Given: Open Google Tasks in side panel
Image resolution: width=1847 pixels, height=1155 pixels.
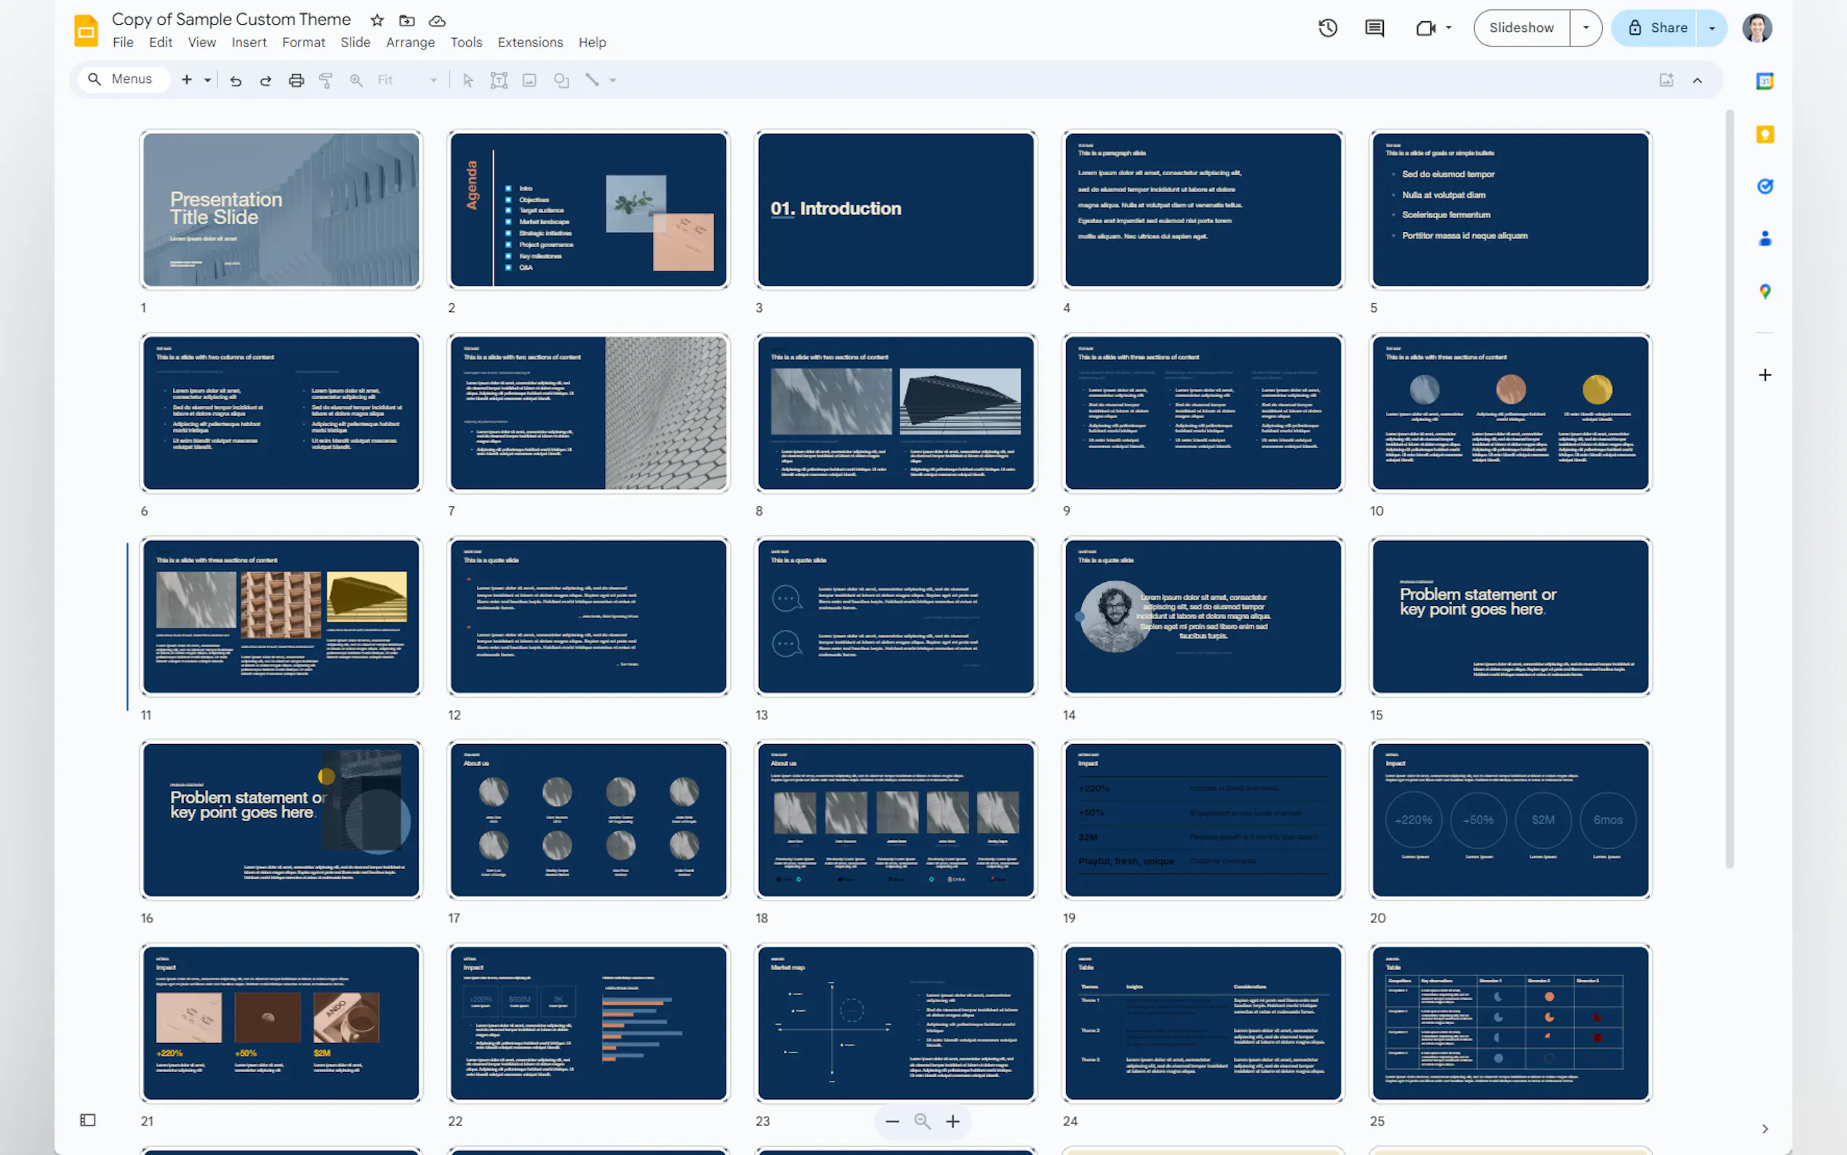Looking at the screenshot, I should click(x=1765, y=185).
